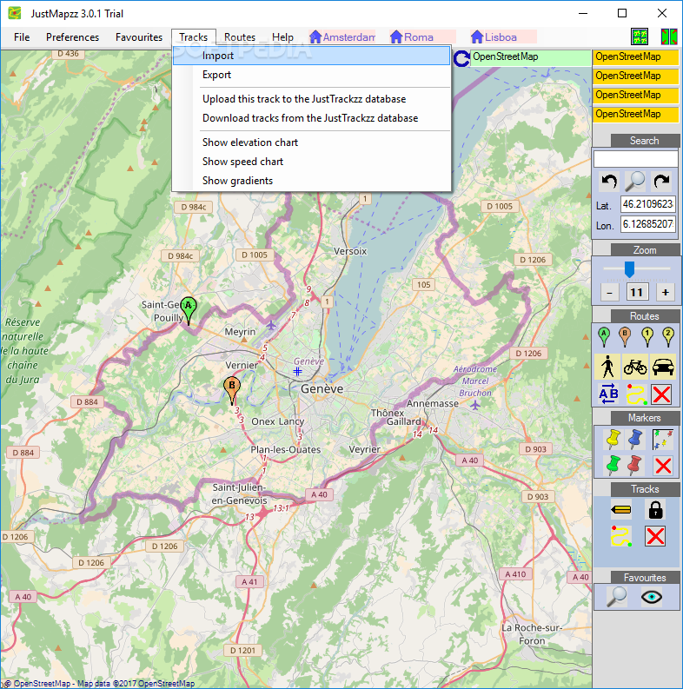Click green A marker on the map

[189, 310]
